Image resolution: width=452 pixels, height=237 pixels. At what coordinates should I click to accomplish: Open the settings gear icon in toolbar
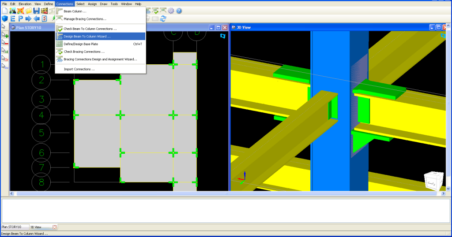(171, 11)
